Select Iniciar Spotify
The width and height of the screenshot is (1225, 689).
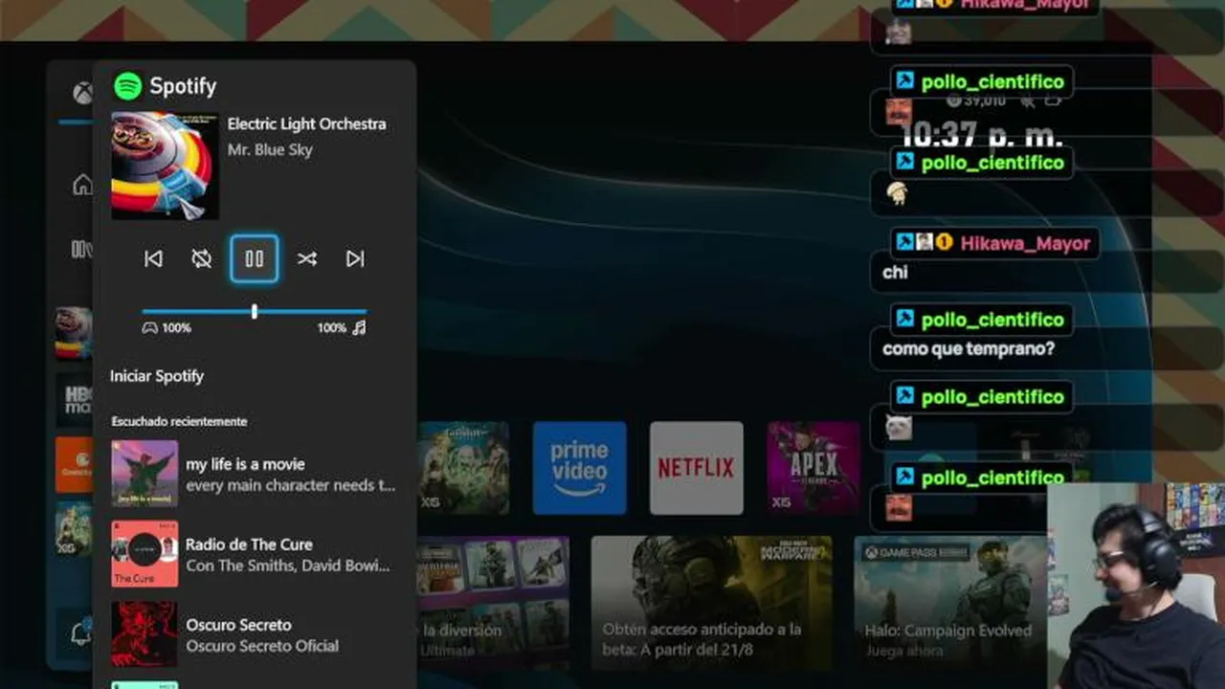click(157, 376)
